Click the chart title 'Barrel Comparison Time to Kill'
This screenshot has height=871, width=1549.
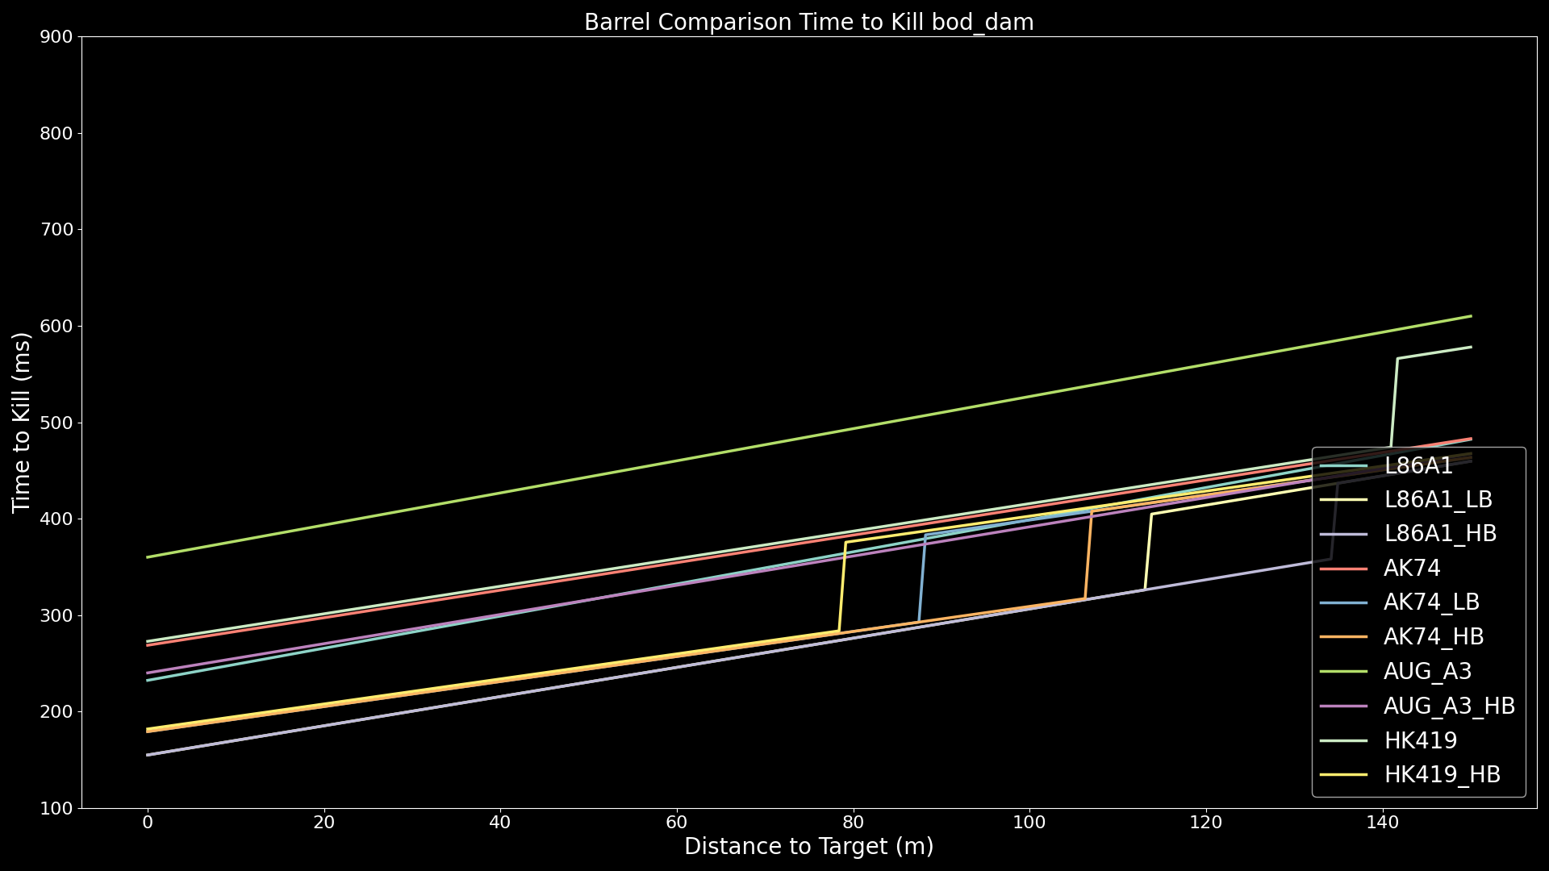[808, 23]
